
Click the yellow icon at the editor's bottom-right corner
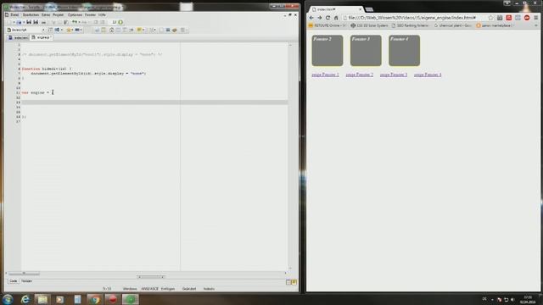(x=294, y=282)
